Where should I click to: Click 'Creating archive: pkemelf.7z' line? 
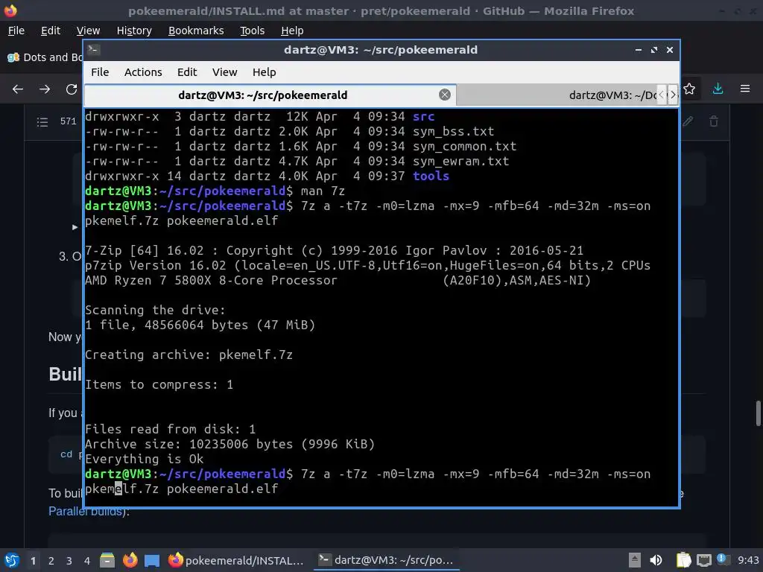(189, 355)
